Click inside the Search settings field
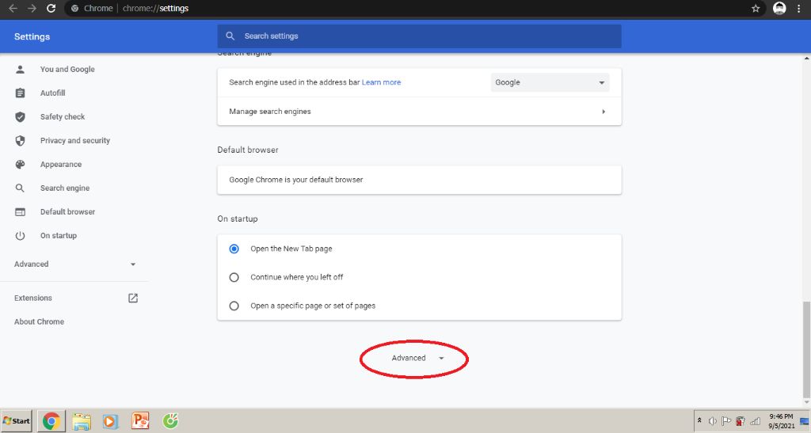 [419, 36]
